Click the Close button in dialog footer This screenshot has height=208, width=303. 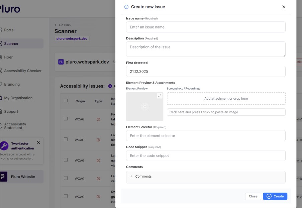pyautogui.click(x=253, y=196)
